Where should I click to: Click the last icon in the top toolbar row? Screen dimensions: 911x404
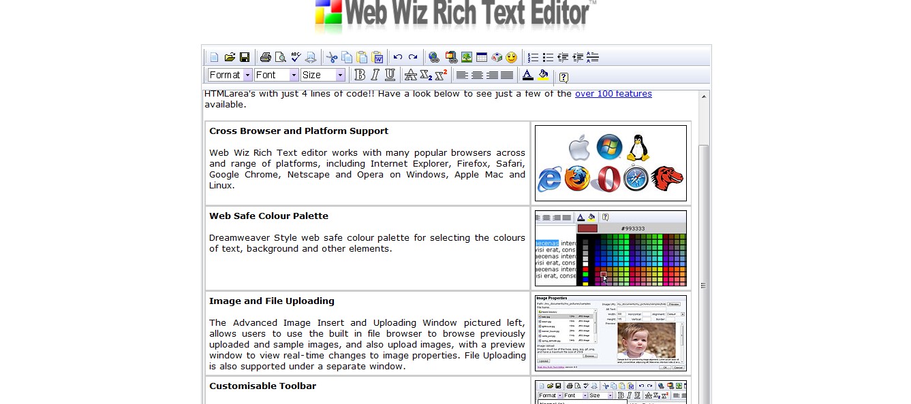593,57
